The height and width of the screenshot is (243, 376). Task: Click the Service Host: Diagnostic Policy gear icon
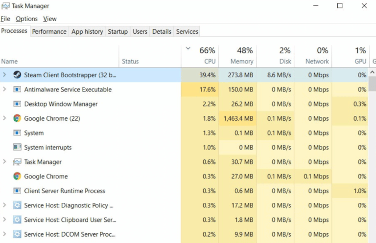click(x=17, y=205)
